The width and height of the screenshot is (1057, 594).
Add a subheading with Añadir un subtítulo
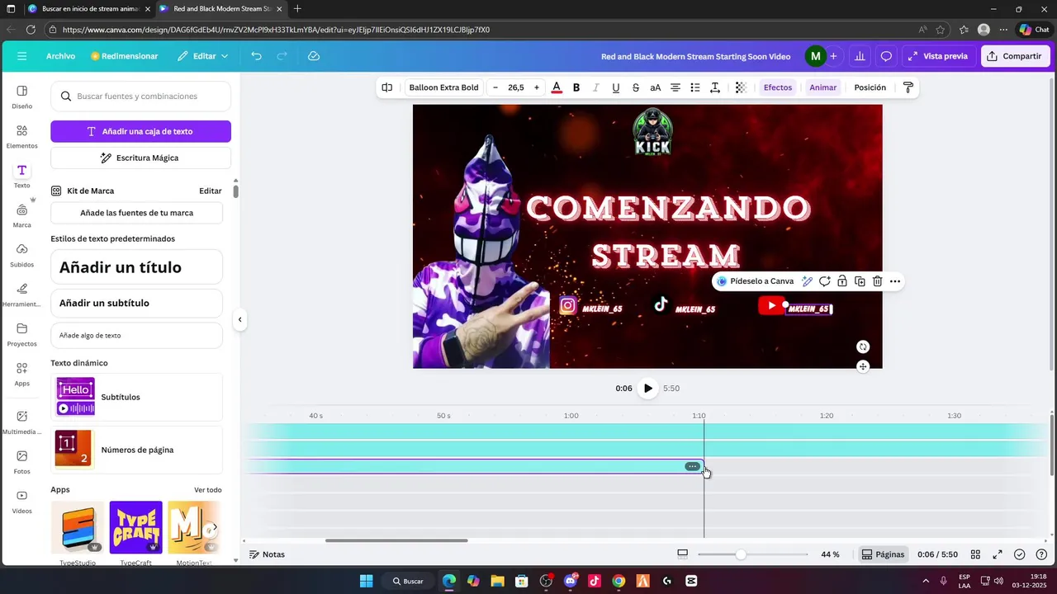click(137, 303)
